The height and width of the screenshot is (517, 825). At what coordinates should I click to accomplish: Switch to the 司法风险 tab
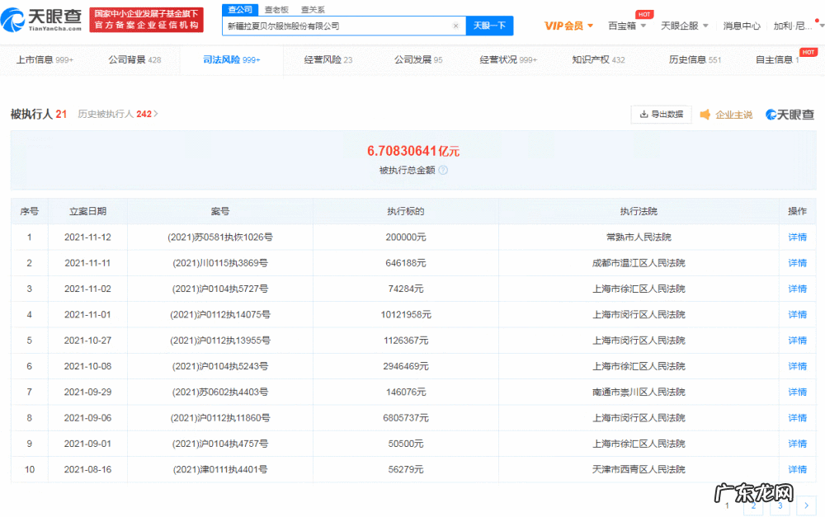tap(222, 59)
